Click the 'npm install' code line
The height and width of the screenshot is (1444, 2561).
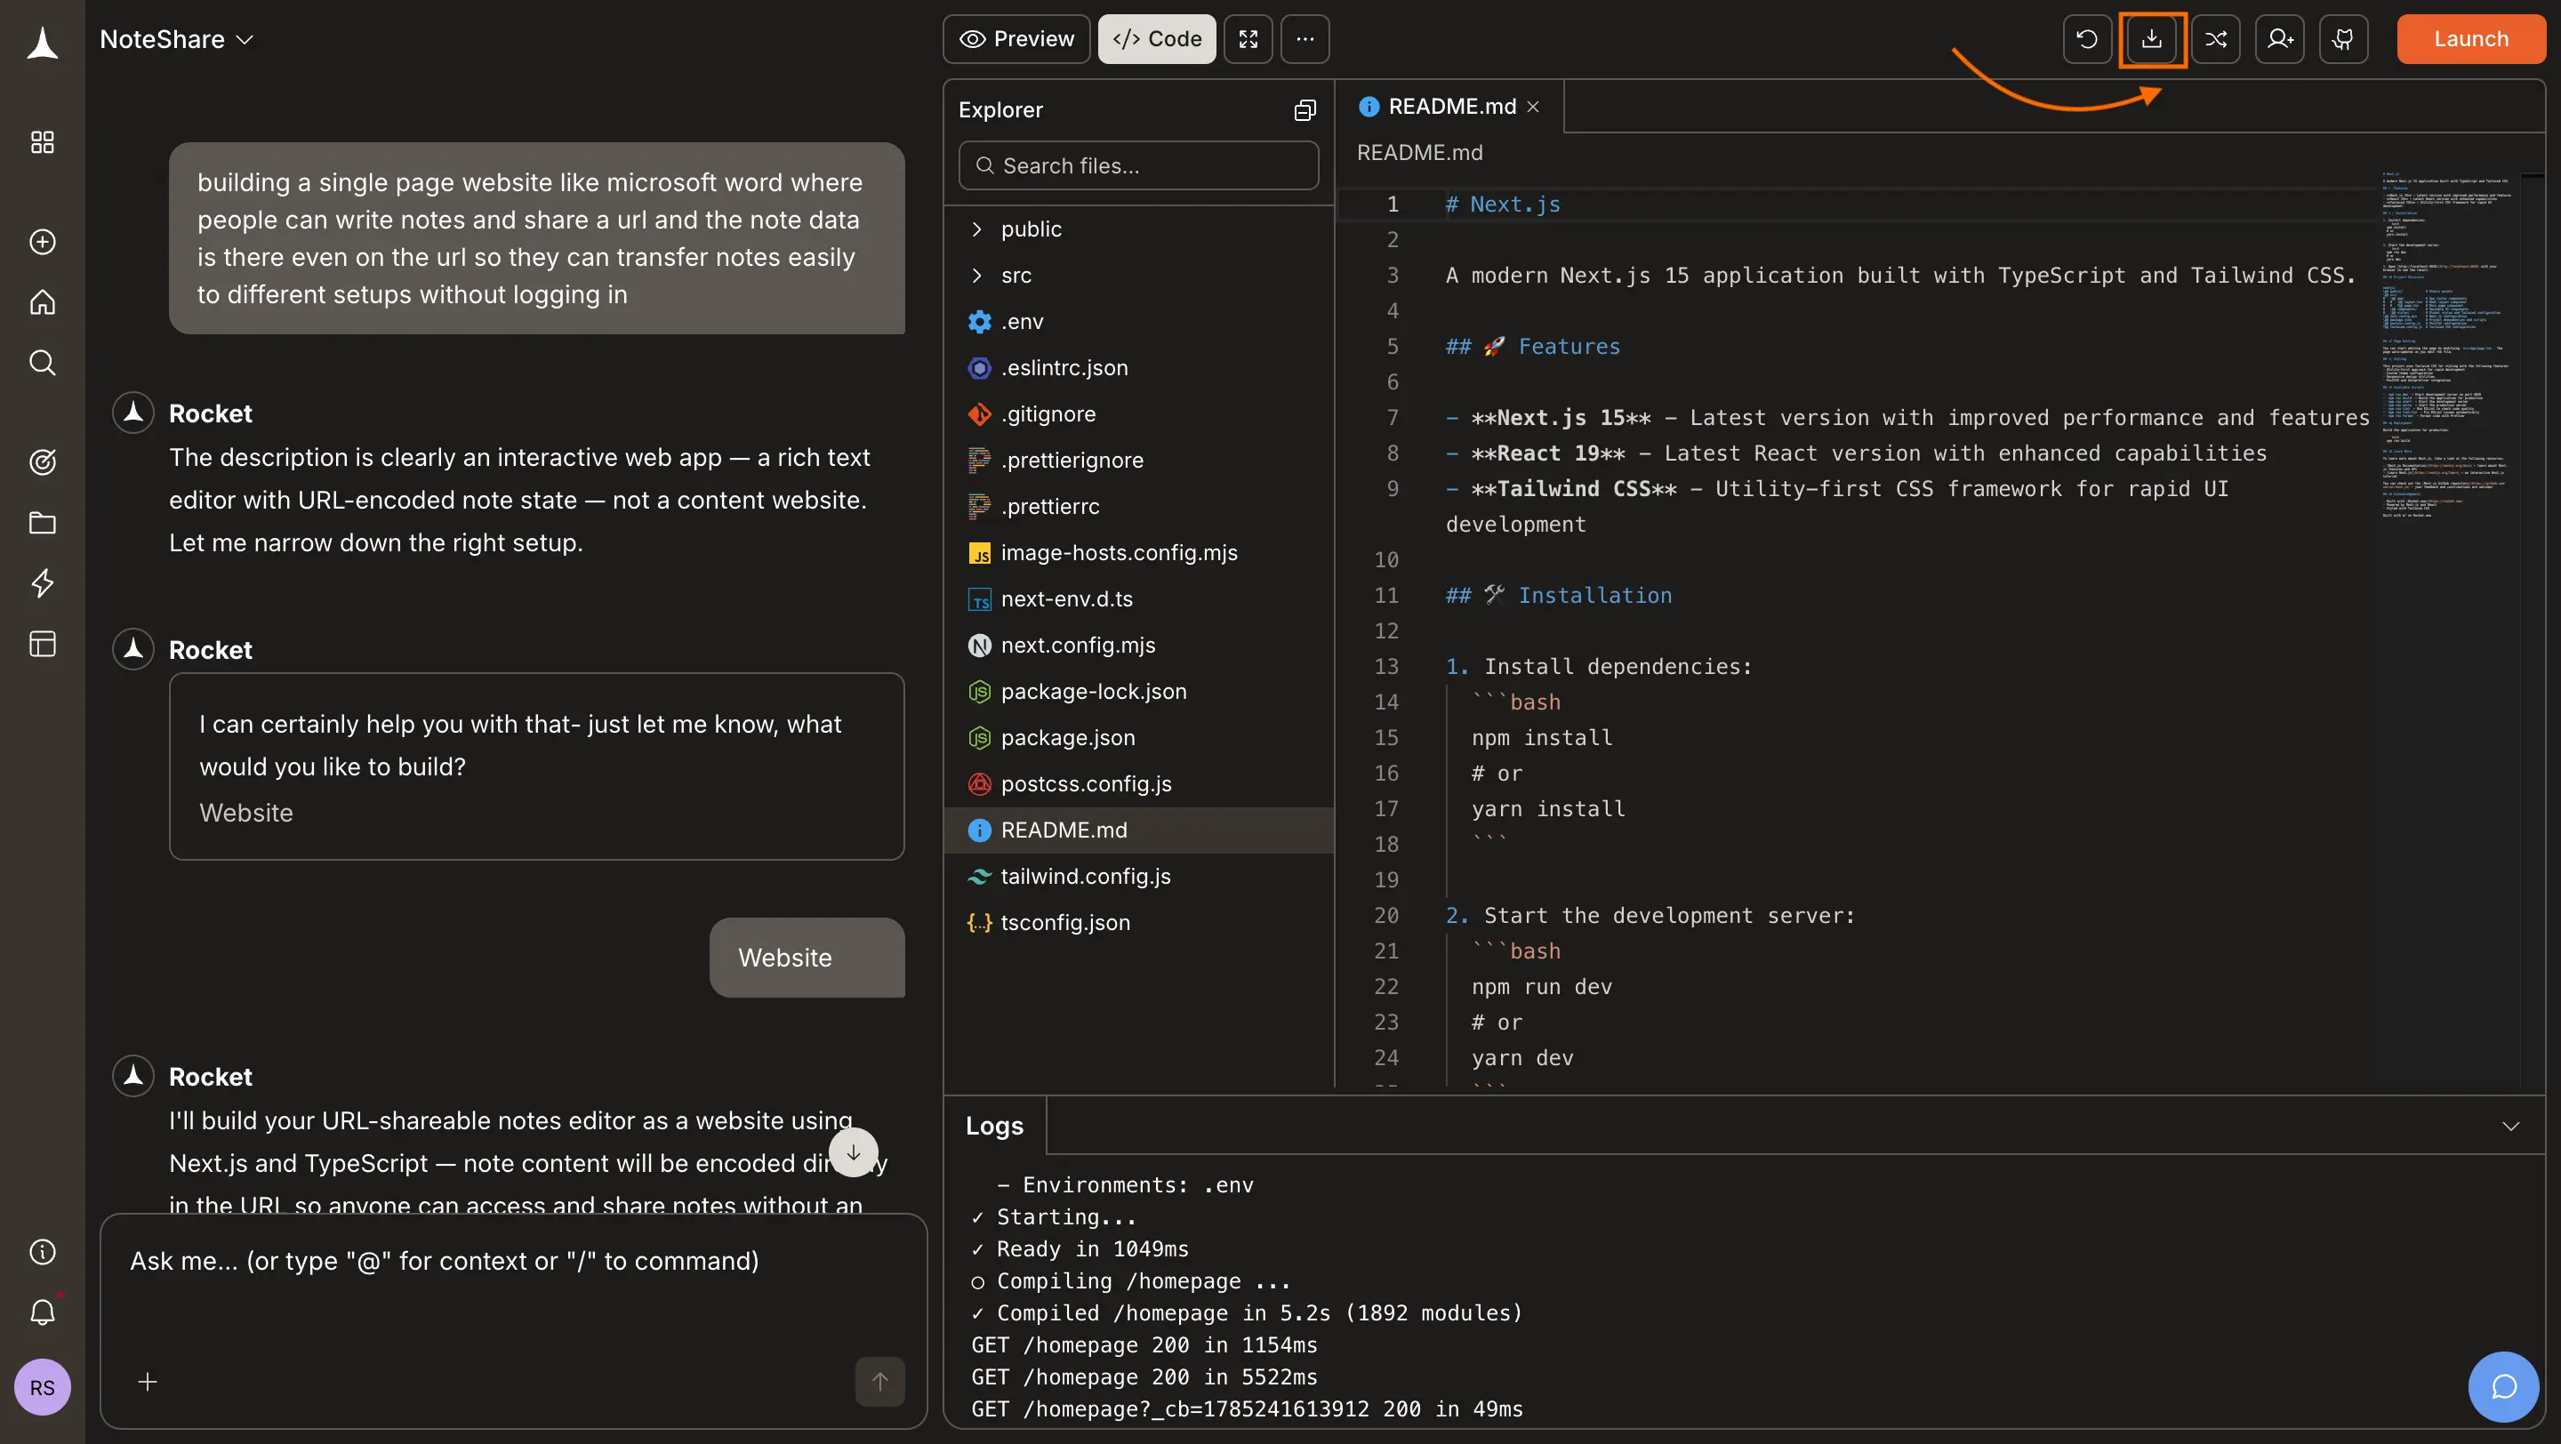[1542, 737]
